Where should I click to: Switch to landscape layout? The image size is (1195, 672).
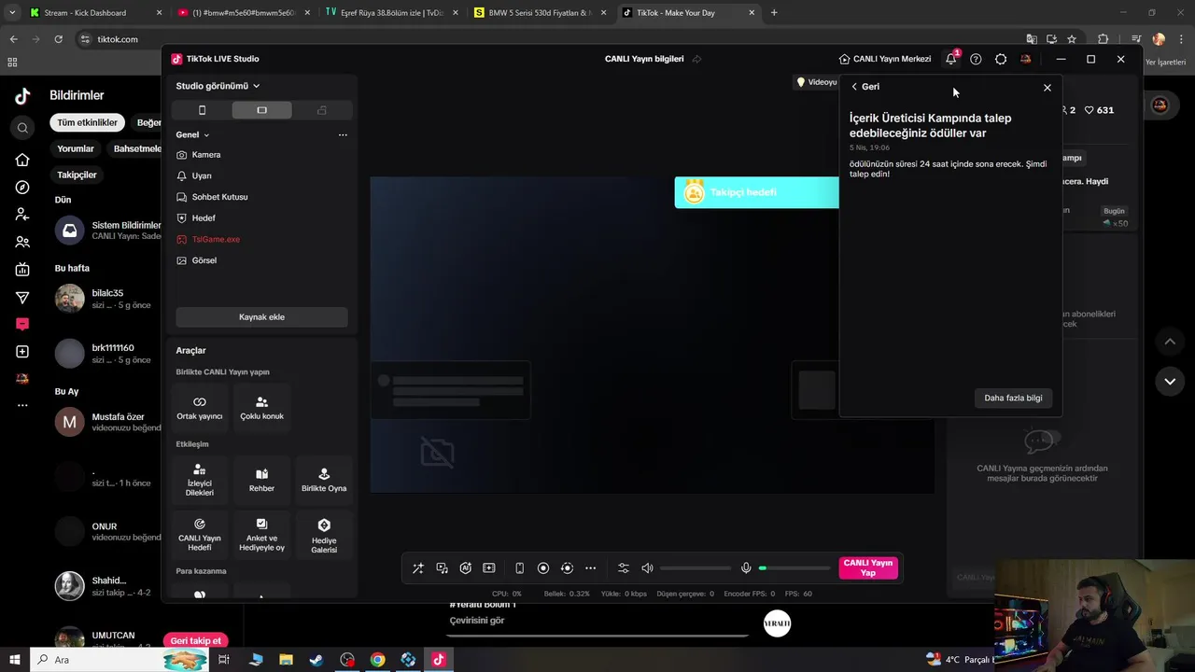click(261, 110)
